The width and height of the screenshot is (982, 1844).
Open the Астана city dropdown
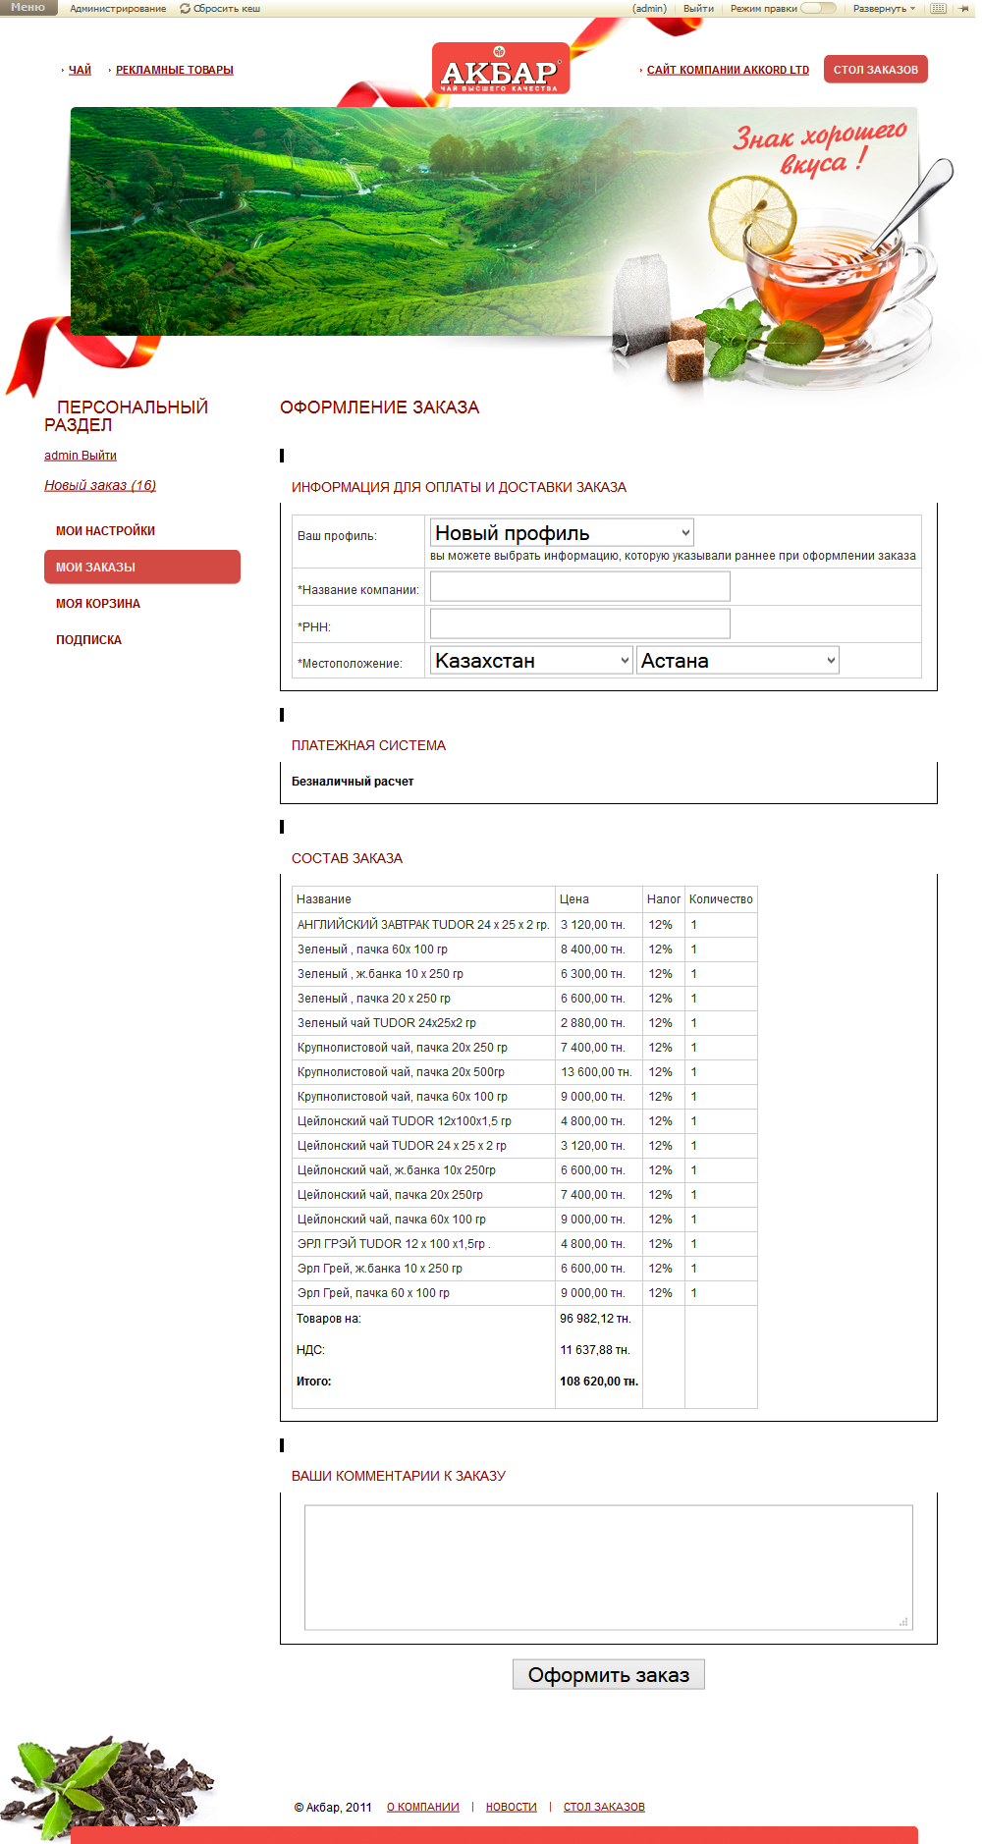[x=737, y=660]
